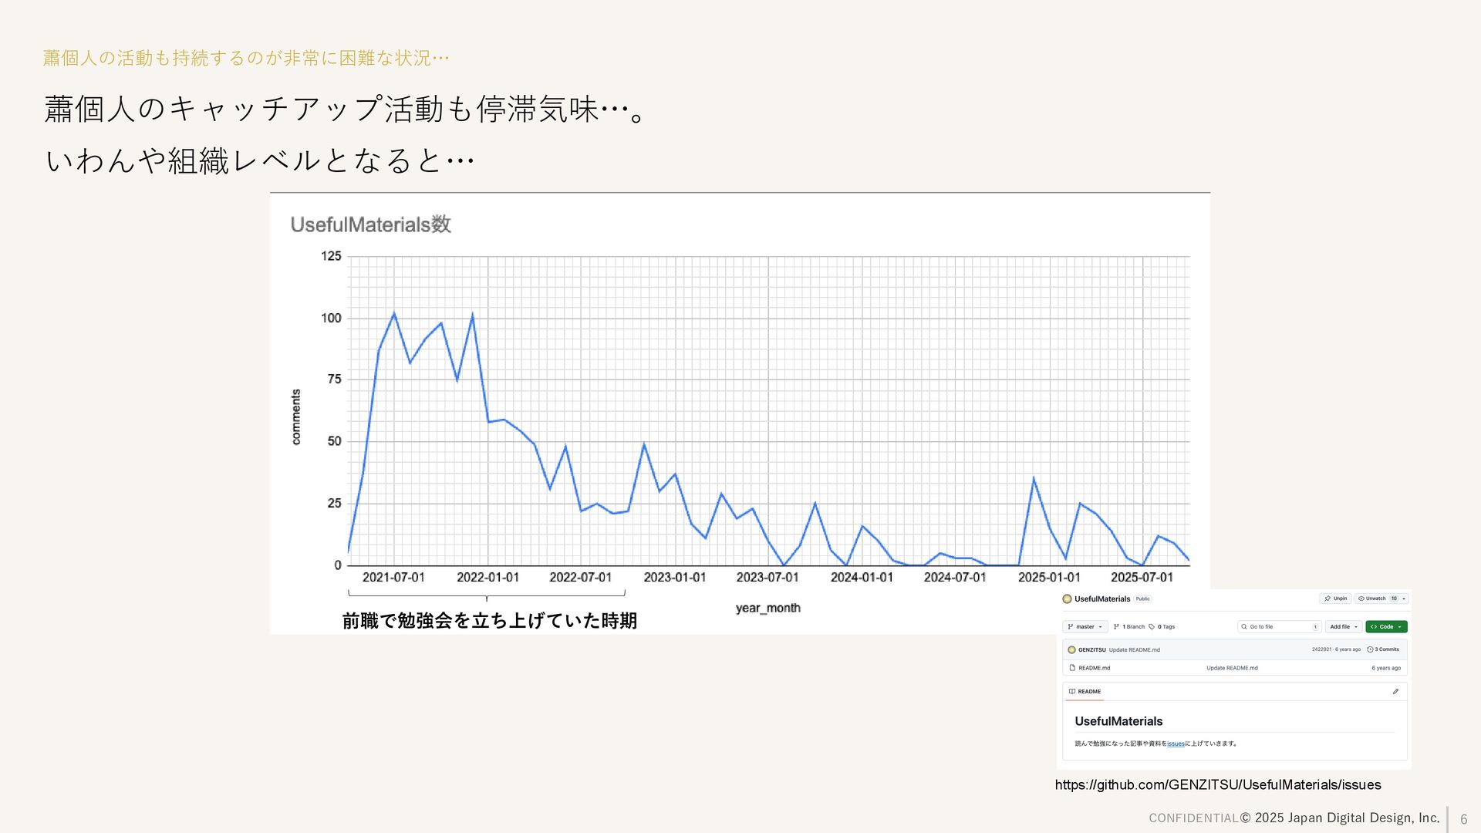Viewport: 1481px width, 833px height.
Task: Click the issues hyperlink in README
Action: click(x=1176, y=744)
